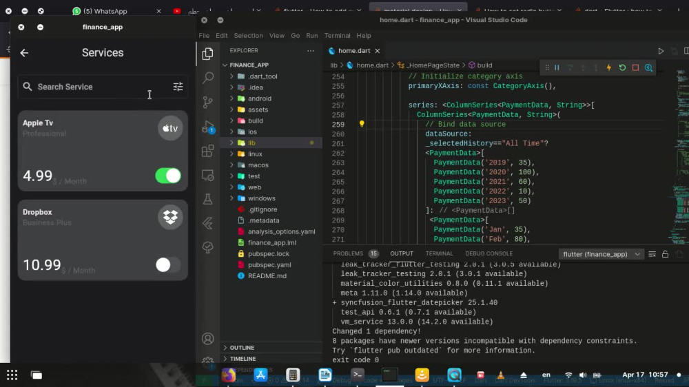Click the Apple TV logo icon
The width and height of the screenshot is (689, 387).
click(x=170, y=128)
